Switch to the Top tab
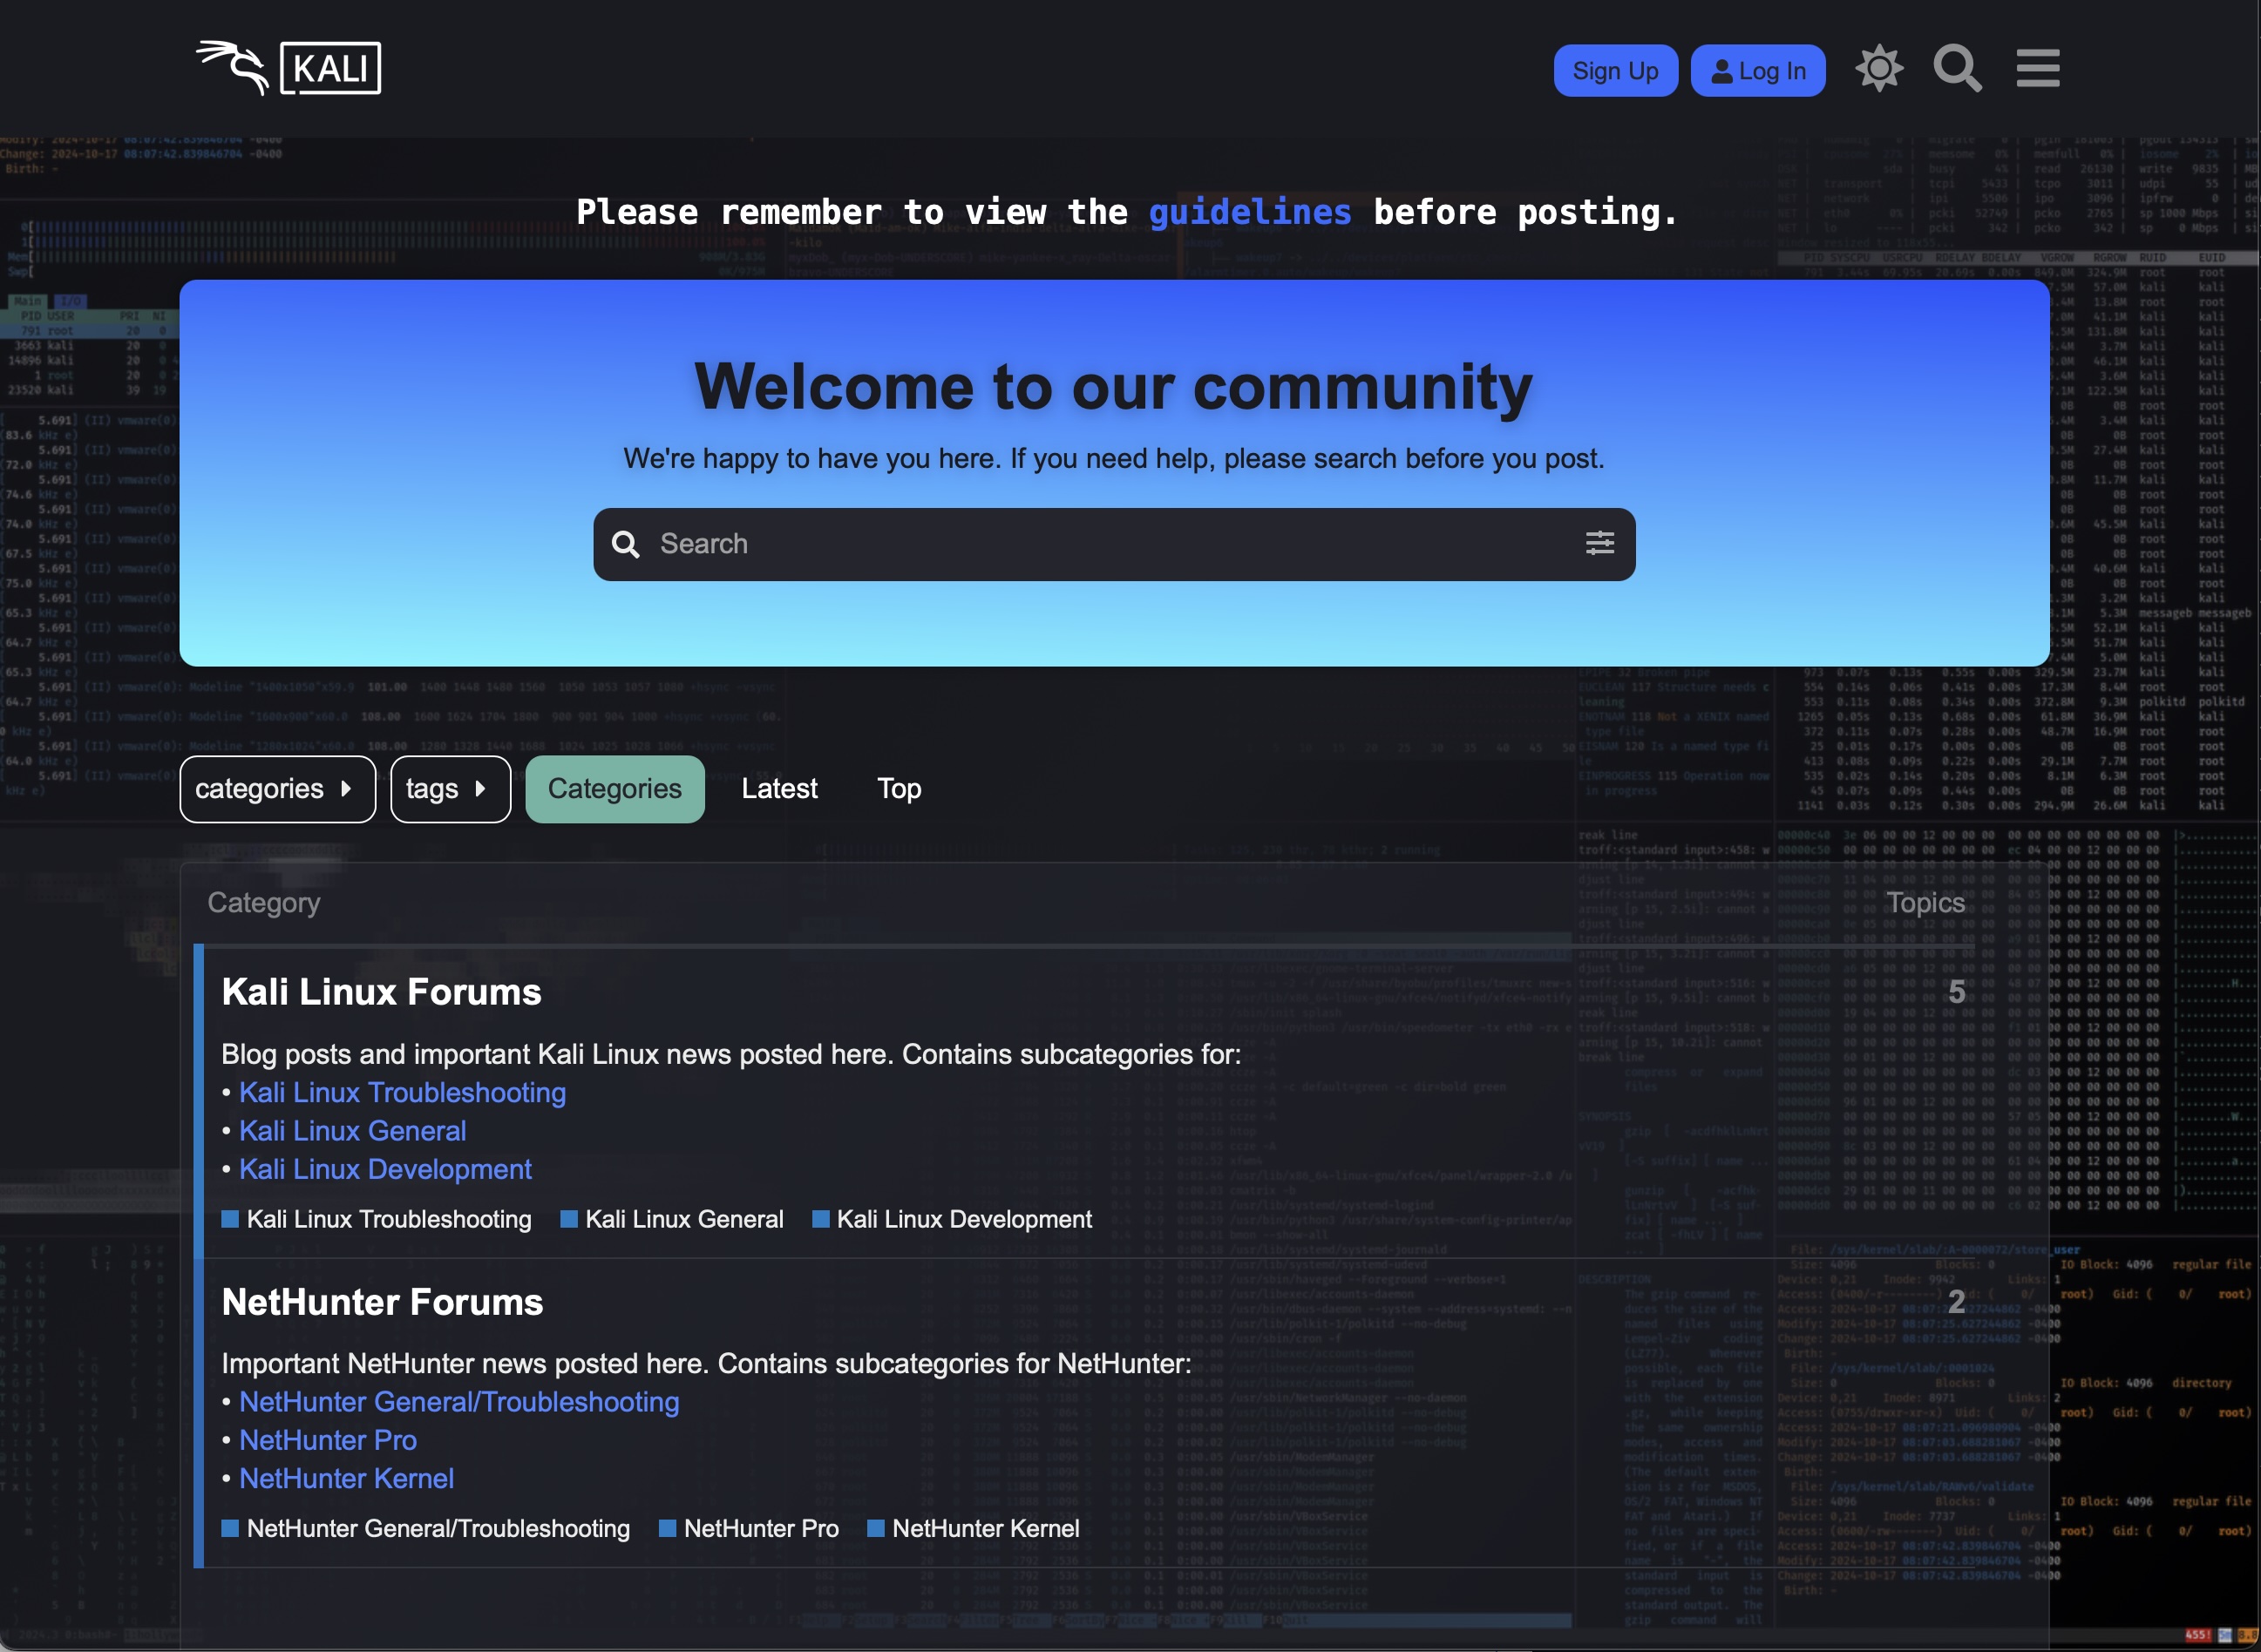The width and height of the screenshot is (2261, 1652). tap(899, 789)
